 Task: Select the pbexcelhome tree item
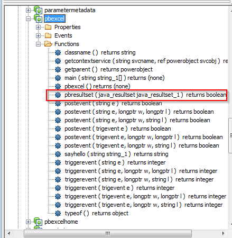[x=61, y=222]
